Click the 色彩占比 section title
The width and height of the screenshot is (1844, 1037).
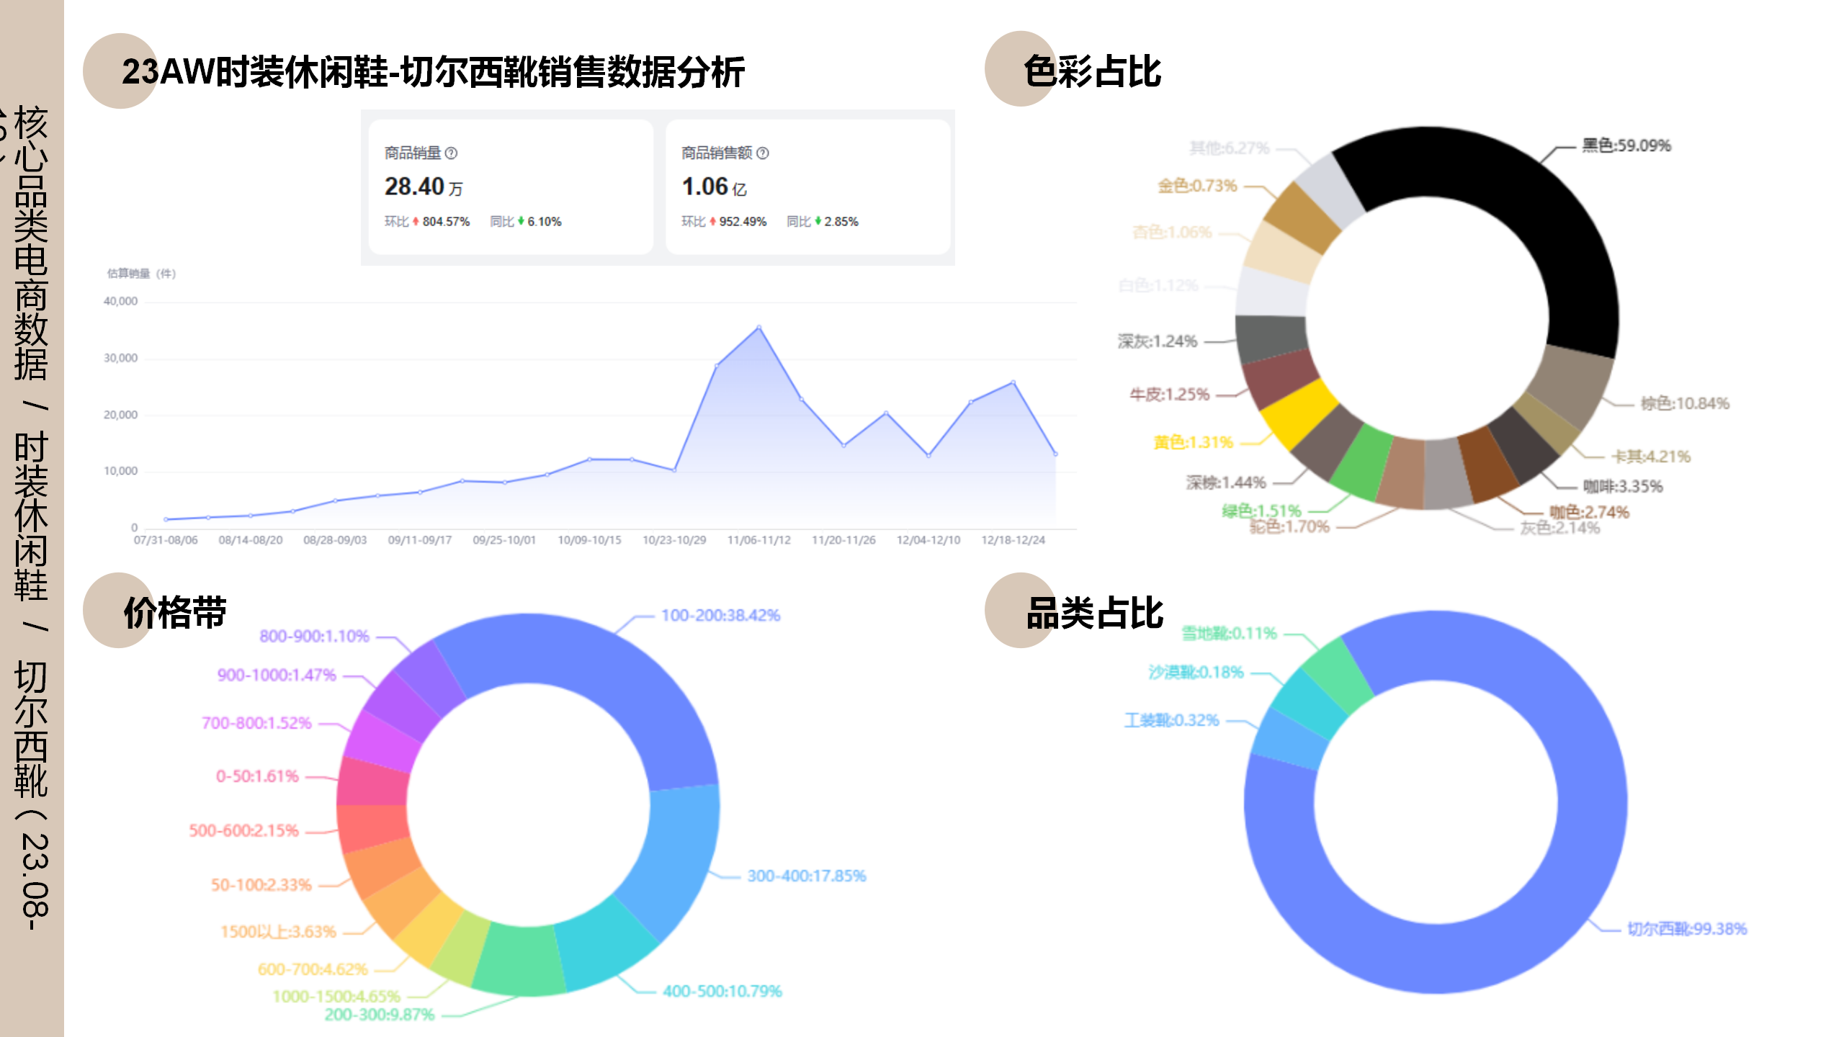pos(1092,71)
